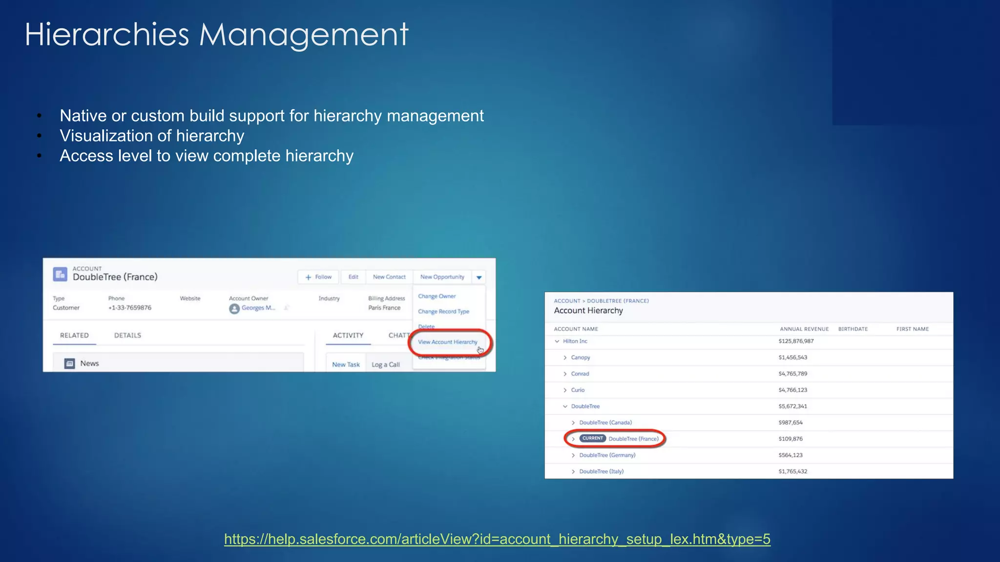
Task: Collapse the DoubleTree parent row
Action: [x=565, y=406]
